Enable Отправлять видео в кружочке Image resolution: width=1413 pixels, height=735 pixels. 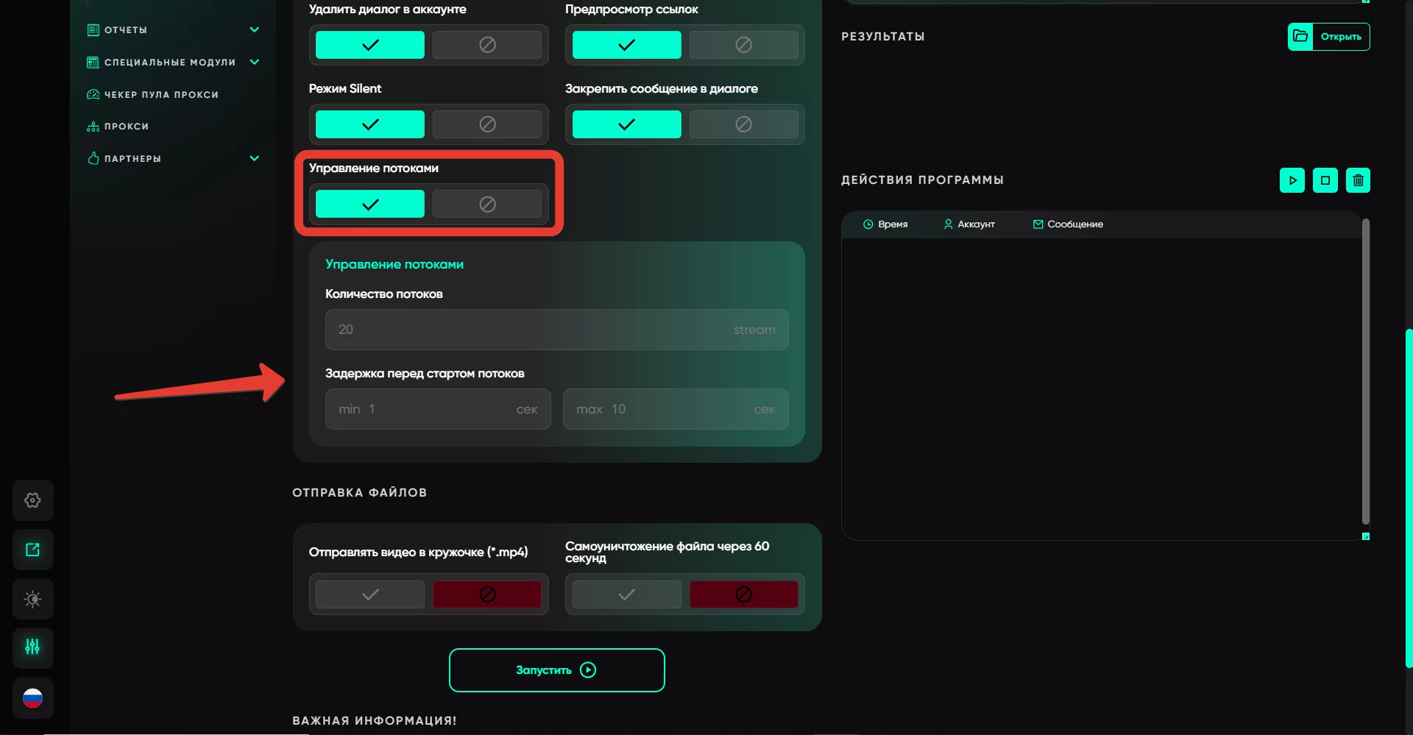click(x=370, y=594)
